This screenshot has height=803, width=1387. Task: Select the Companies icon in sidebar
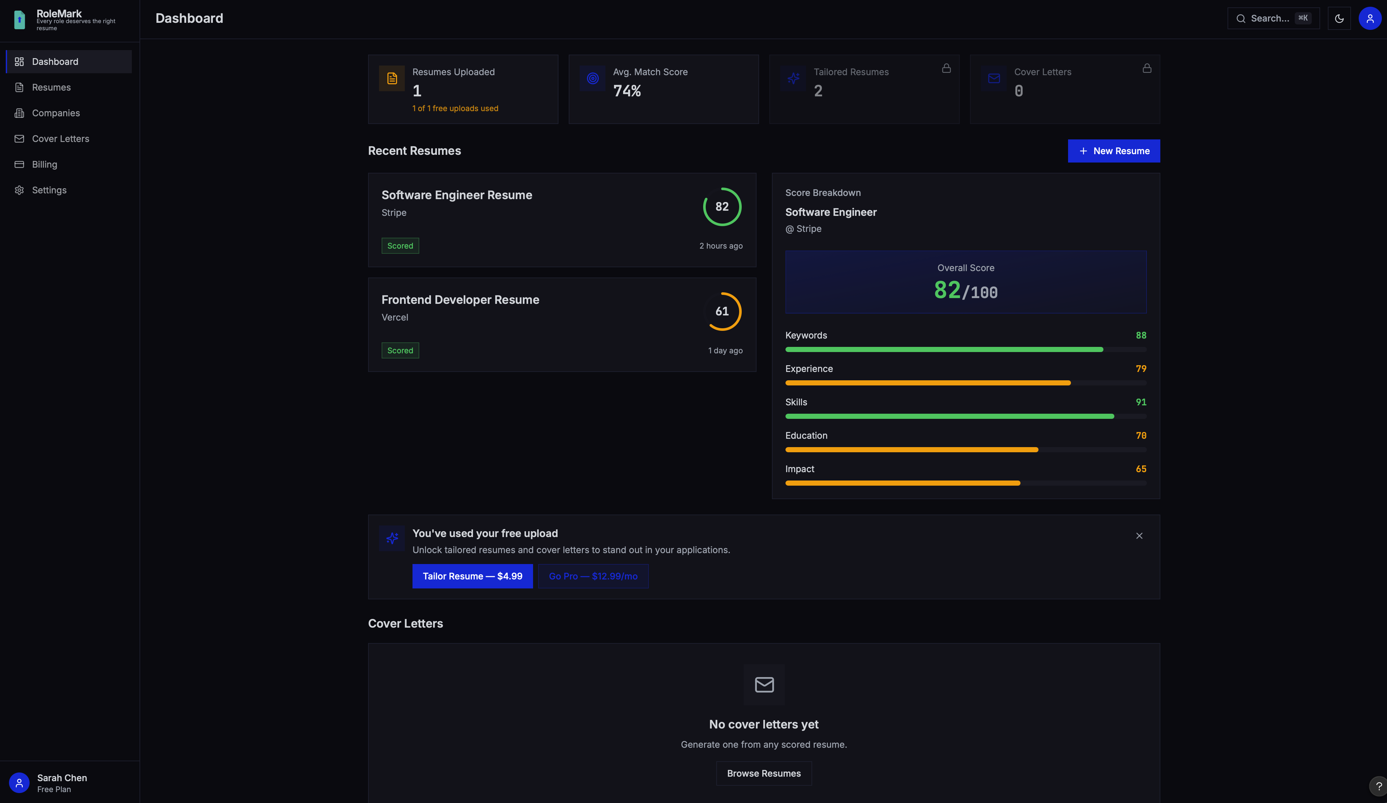coord(19,113)
